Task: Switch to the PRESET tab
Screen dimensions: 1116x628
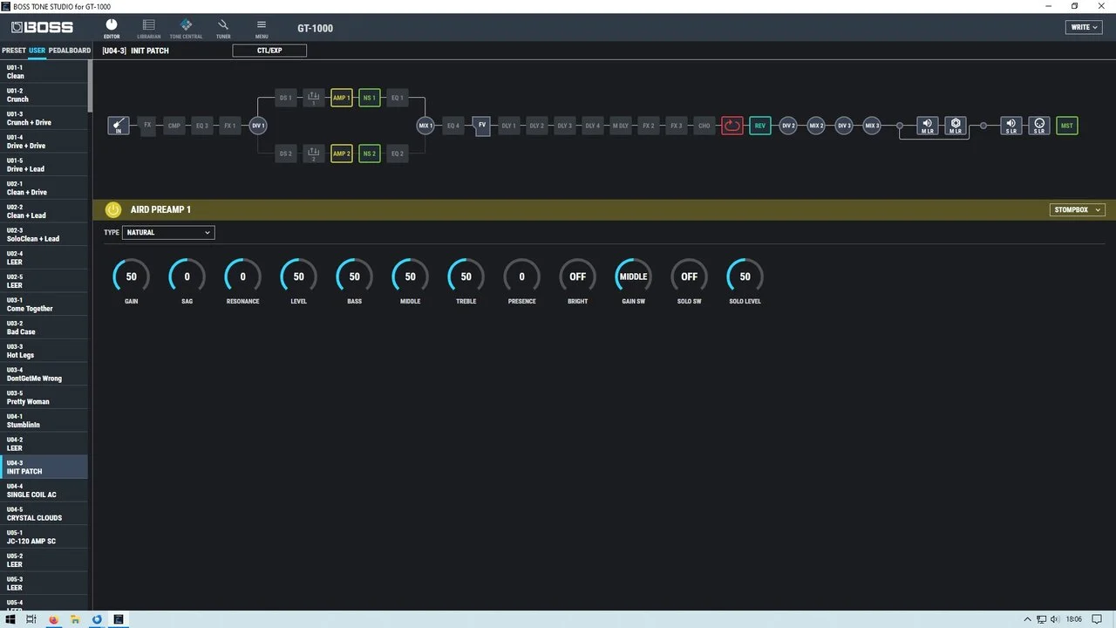Action: [x=14, y=50]
